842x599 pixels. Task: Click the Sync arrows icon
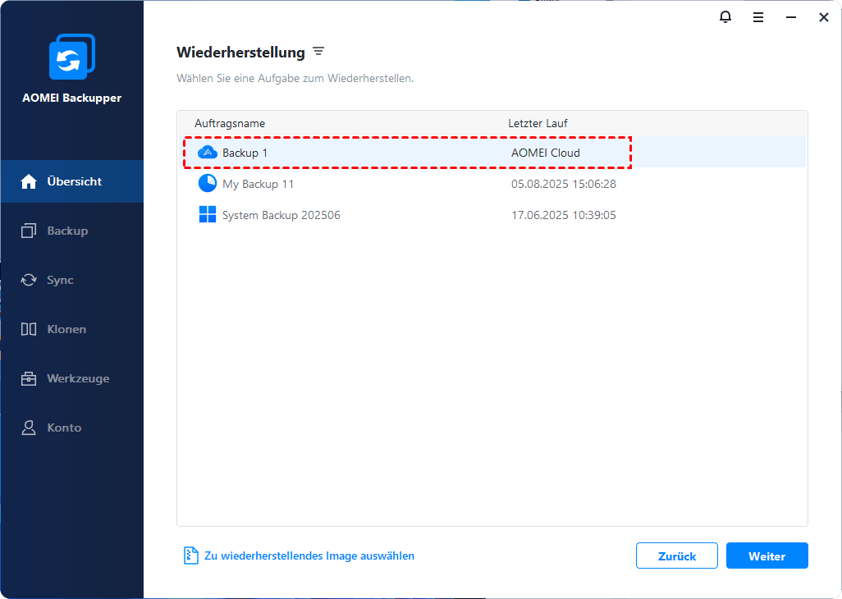pos(29,280)
